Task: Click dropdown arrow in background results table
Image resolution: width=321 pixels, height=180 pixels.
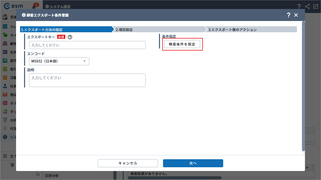Action: [307, 168]
